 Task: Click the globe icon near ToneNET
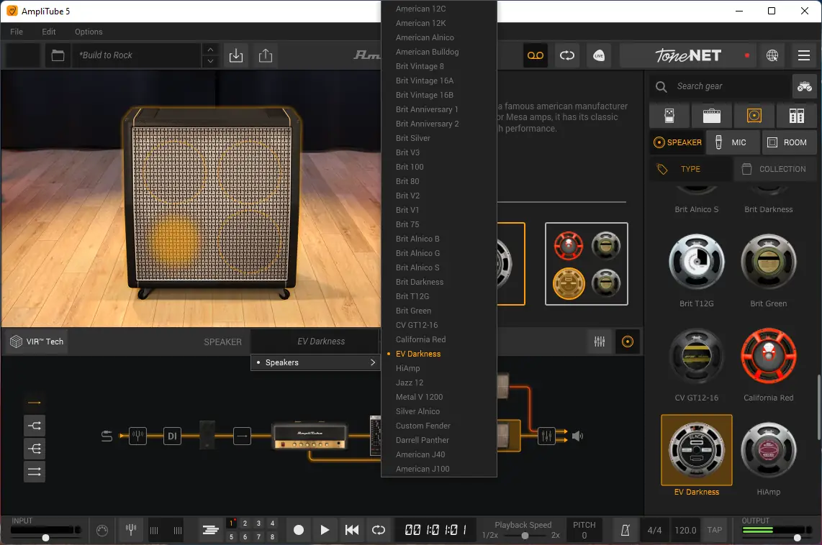[772, 55]
